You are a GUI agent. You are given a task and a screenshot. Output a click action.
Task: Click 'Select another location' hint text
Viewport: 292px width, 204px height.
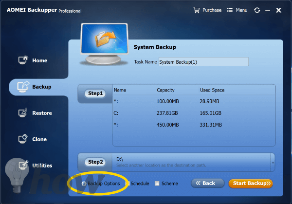tap(161, 165)
